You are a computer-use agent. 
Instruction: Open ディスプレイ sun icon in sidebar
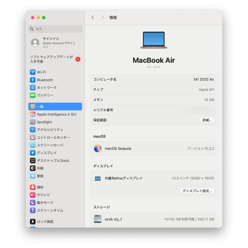(33, 153)
